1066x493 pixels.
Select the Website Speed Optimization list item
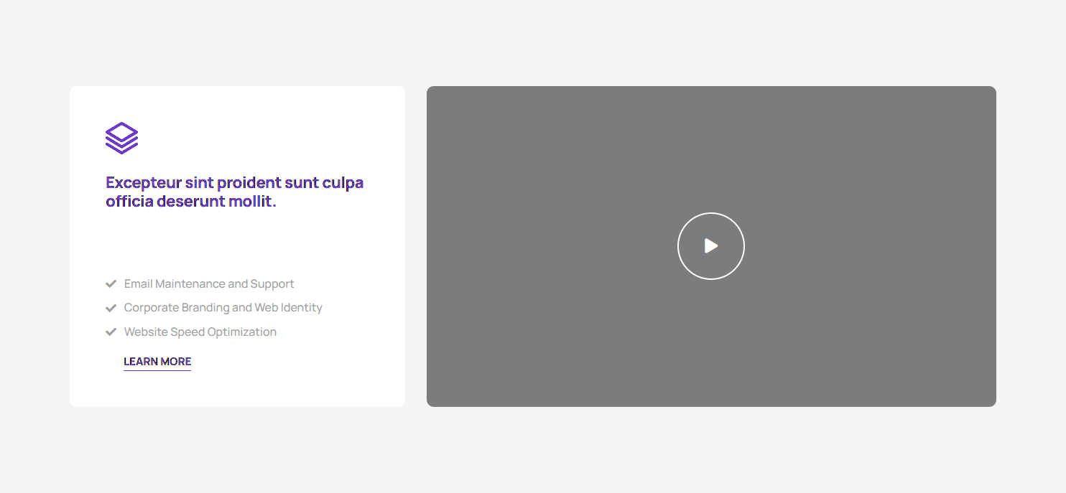(200, 332)
